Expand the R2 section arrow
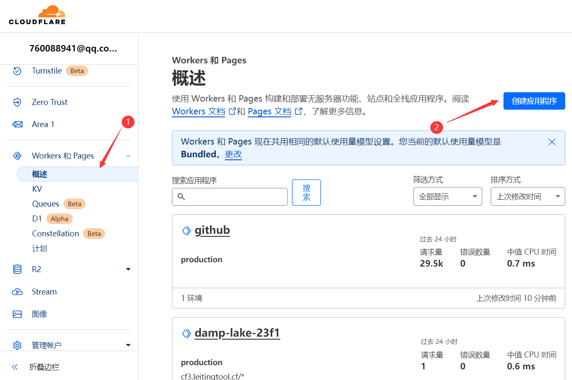Viewport: 572px width, 380px height. [128, 269]
